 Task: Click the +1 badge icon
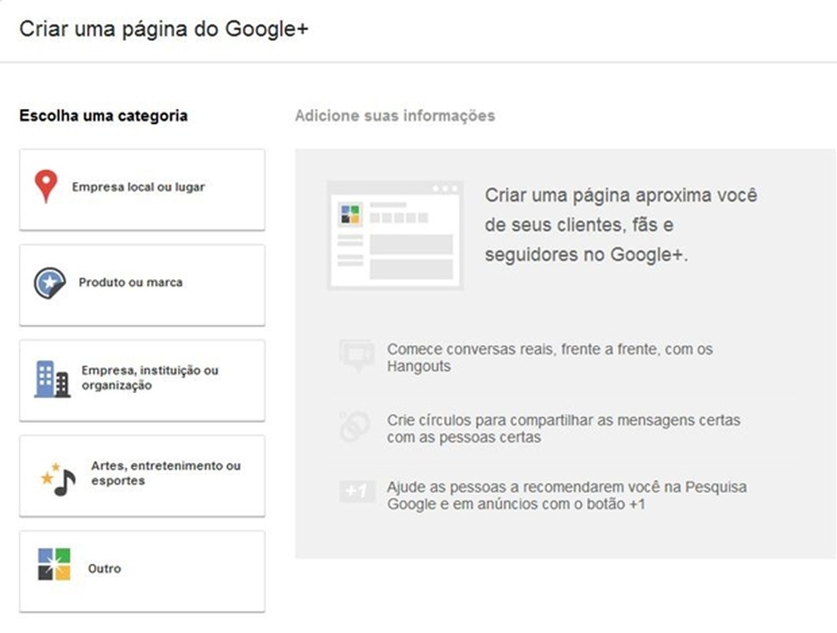coord(356,491)
